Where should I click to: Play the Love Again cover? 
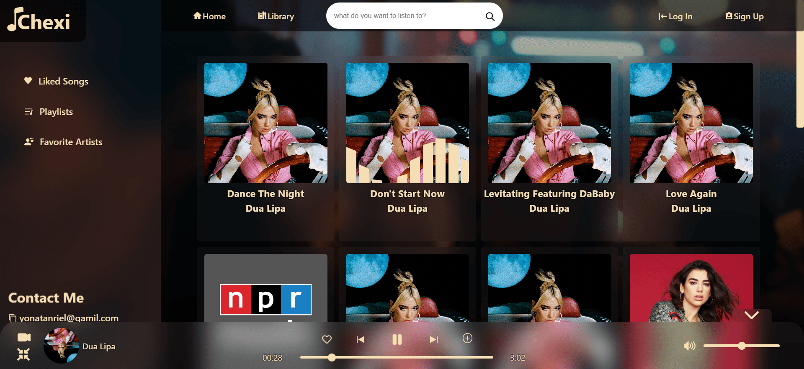(691, 123)
